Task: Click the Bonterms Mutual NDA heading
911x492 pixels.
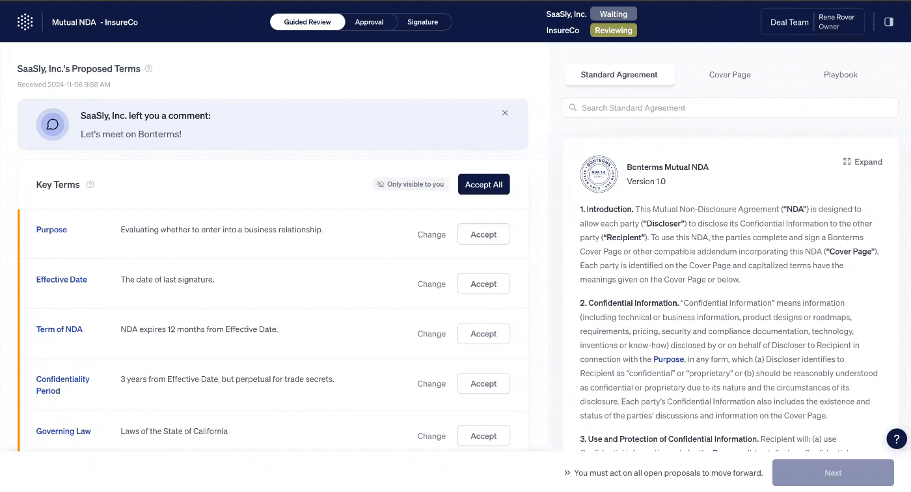Action: (668, 167)
